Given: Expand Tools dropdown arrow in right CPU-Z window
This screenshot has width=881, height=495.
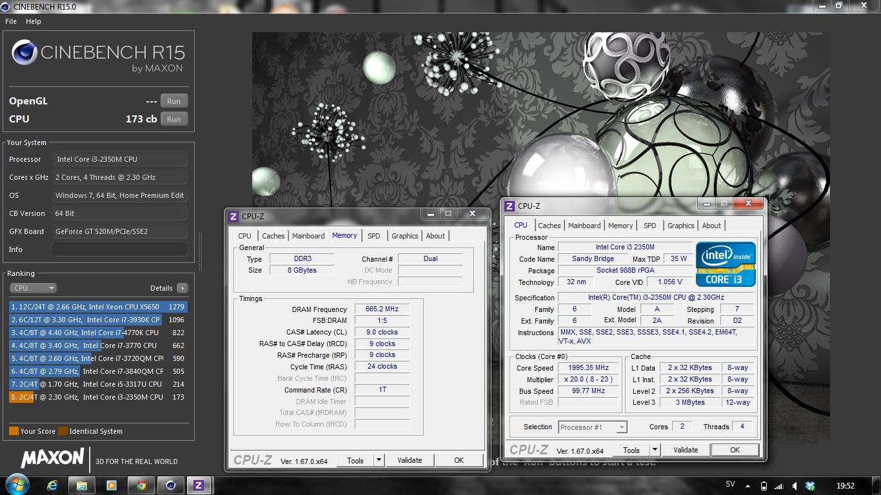Looking at the screenshot, I should 655,450.
